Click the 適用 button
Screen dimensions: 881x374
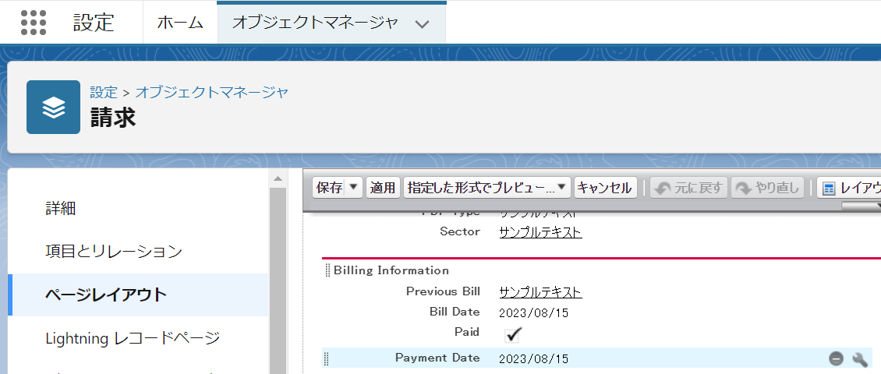click(x=383, y=188)
